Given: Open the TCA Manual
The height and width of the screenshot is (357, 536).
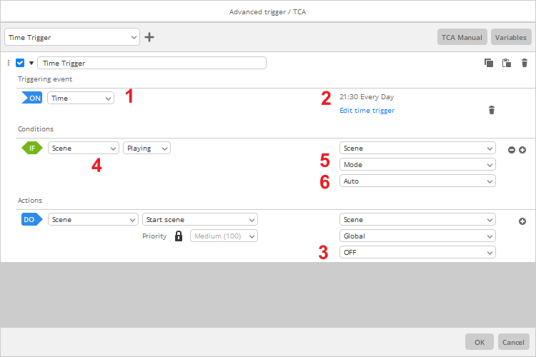Looking at the screenshot, I should [x=462, y=37].
